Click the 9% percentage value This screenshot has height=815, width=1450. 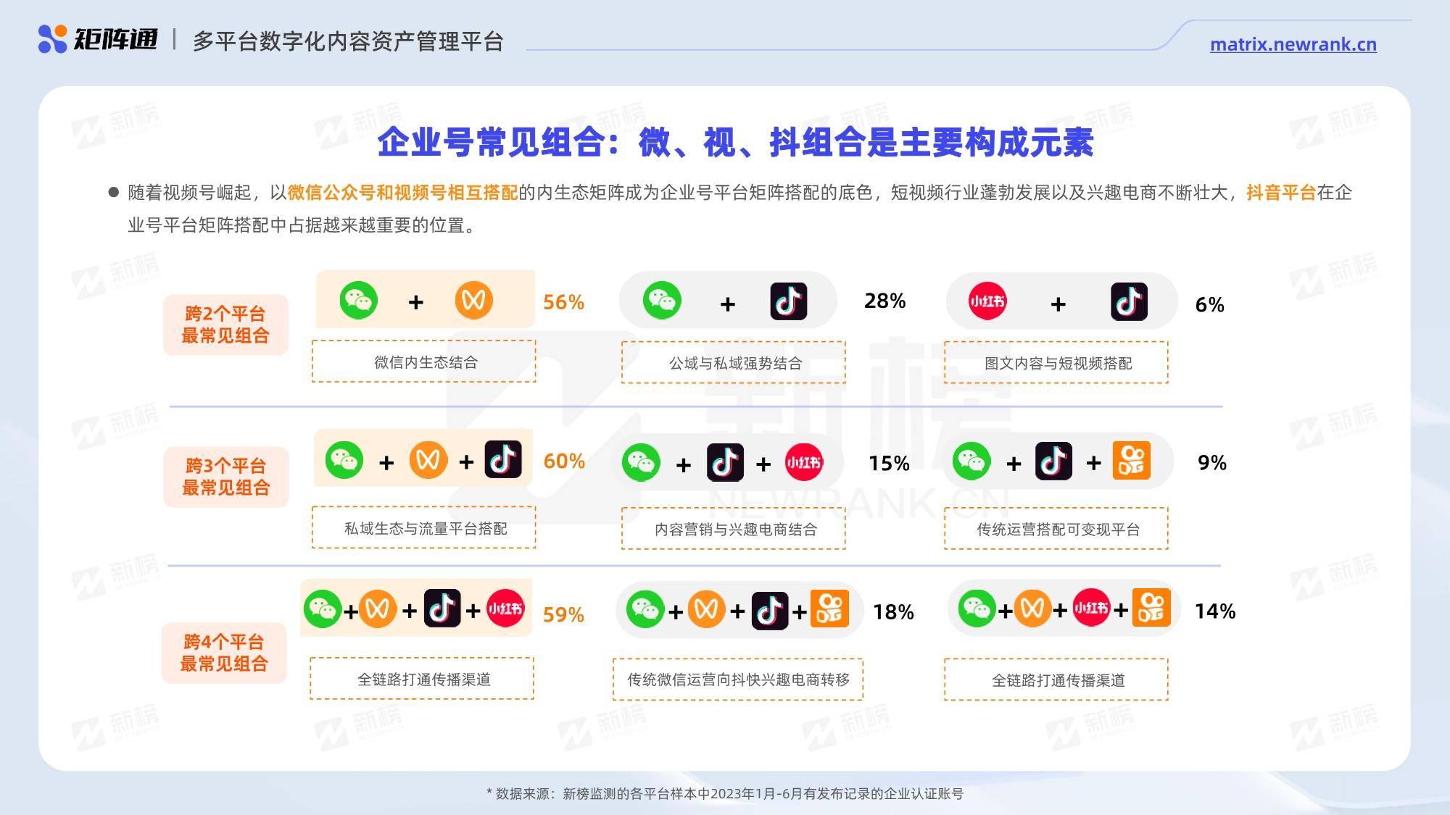pos(1212,462)
